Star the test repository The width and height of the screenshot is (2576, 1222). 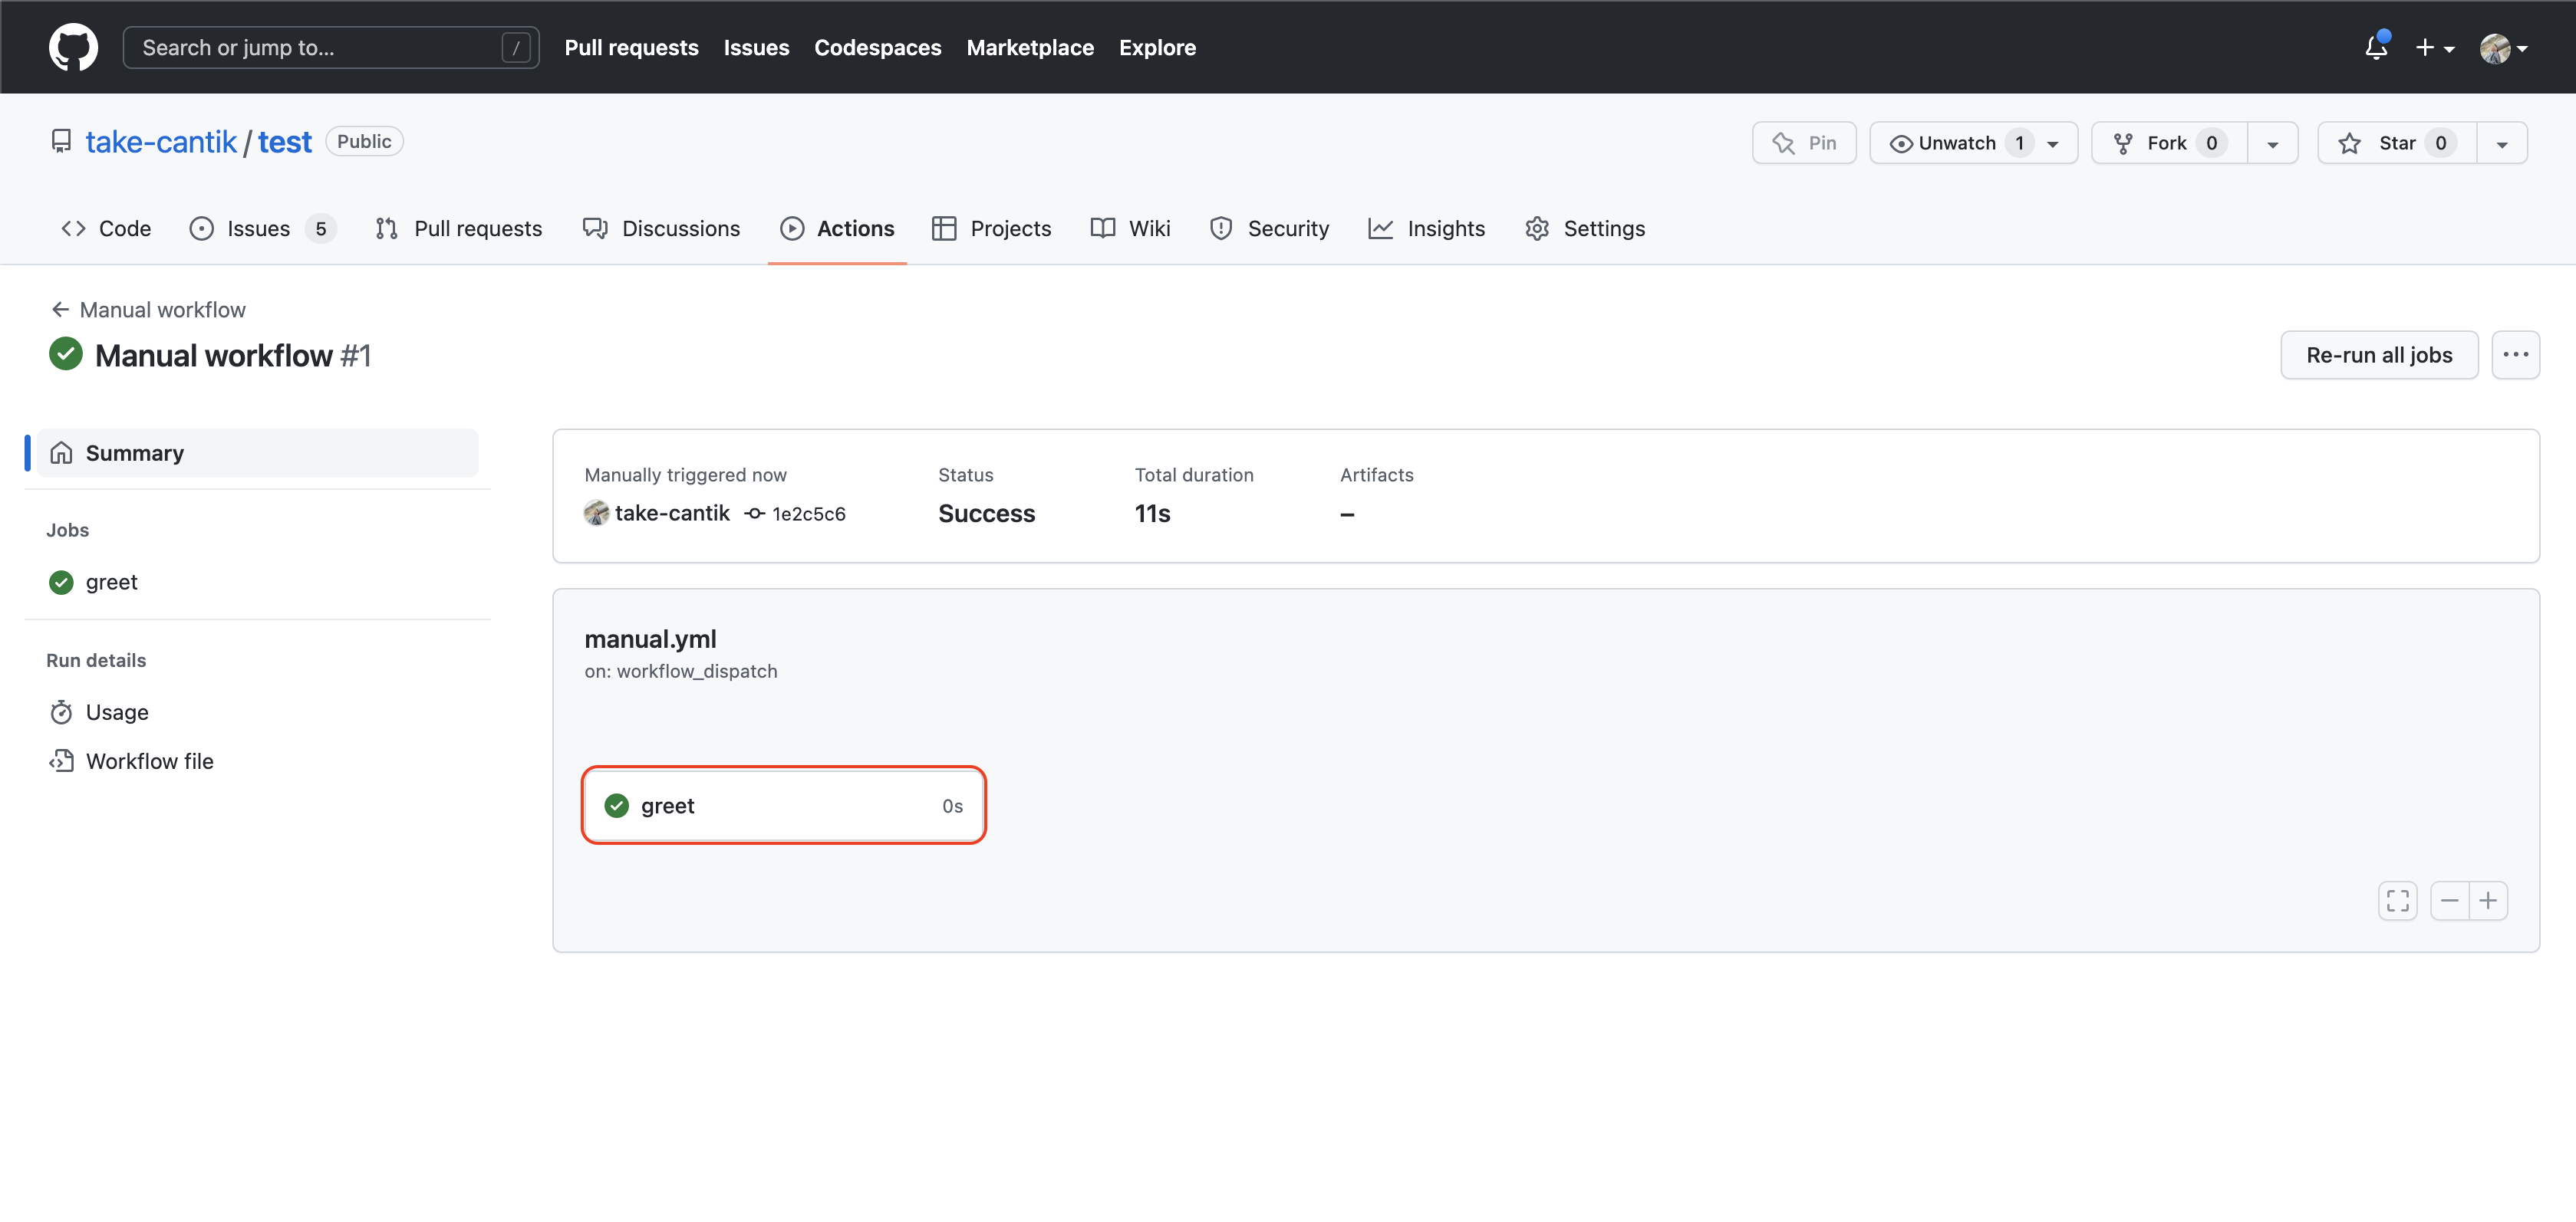point(2398,142)
